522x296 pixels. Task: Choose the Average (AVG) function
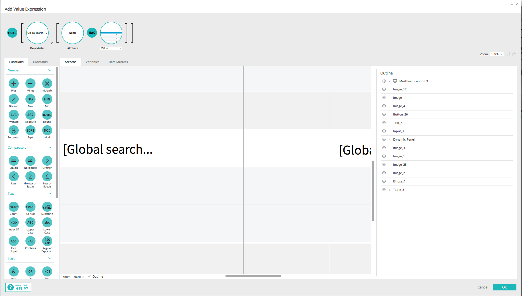(x=13, y=115)
